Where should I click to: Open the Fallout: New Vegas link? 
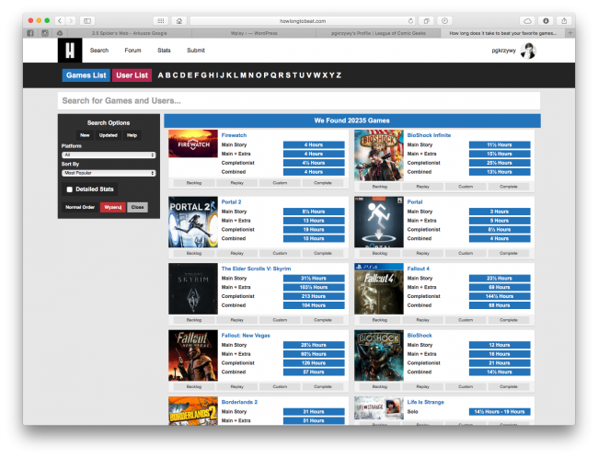click(246, 335)
